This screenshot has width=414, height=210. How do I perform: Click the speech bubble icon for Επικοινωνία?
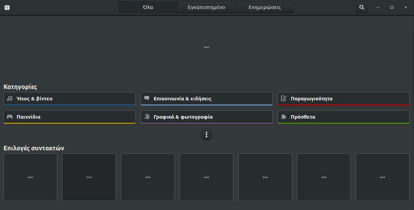(x=147, y=99)
